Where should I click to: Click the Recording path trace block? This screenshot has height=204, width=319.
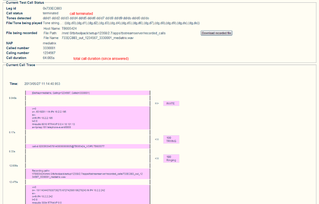coord(88,174)
